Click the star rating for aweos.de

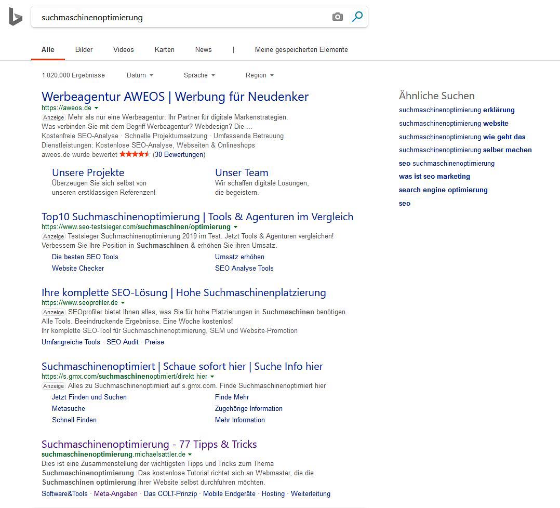(135, 154)
